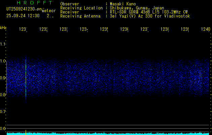Select the 1235 time axis label
The width and height of the screenshot is (212, 135).
pos(104,29)
